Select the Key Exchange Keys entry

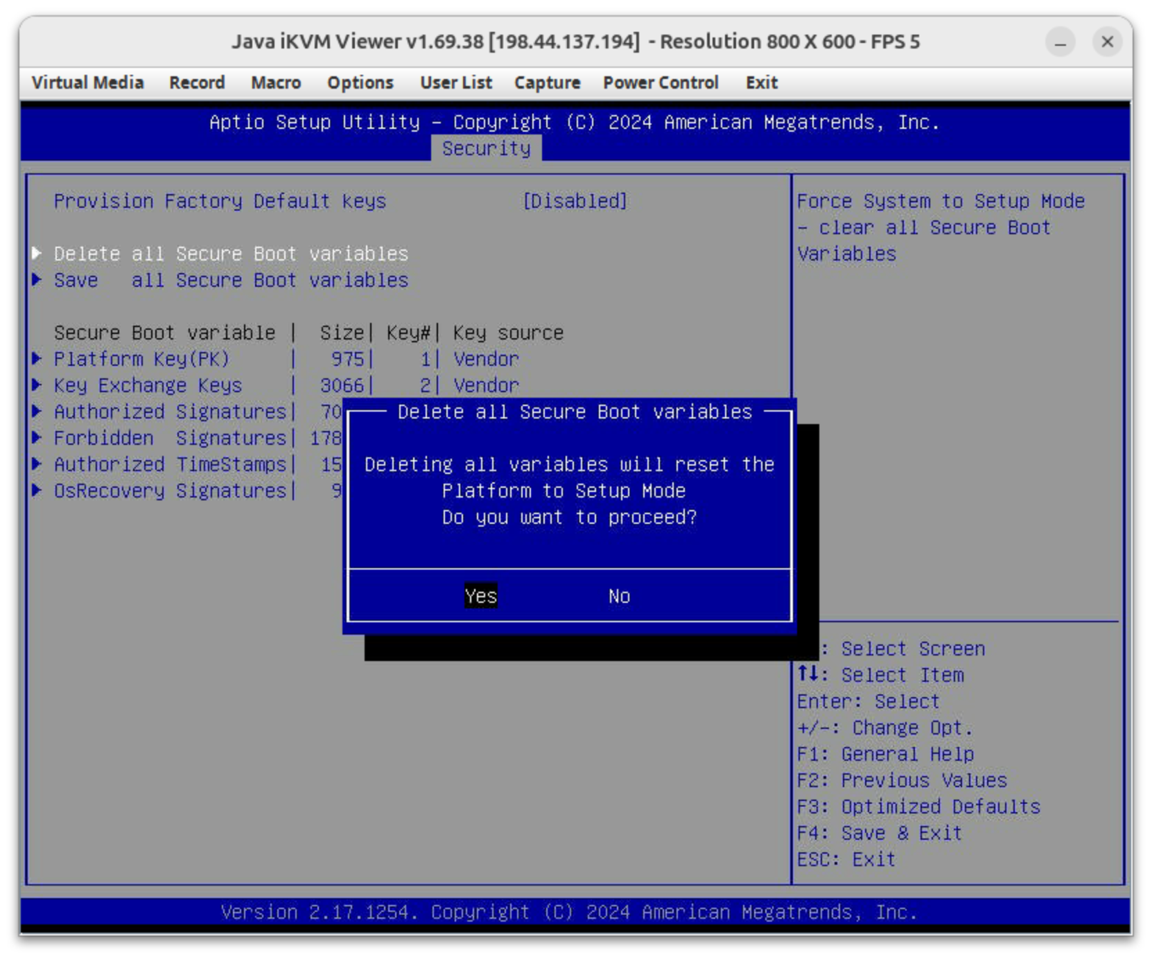coord(148,385)
